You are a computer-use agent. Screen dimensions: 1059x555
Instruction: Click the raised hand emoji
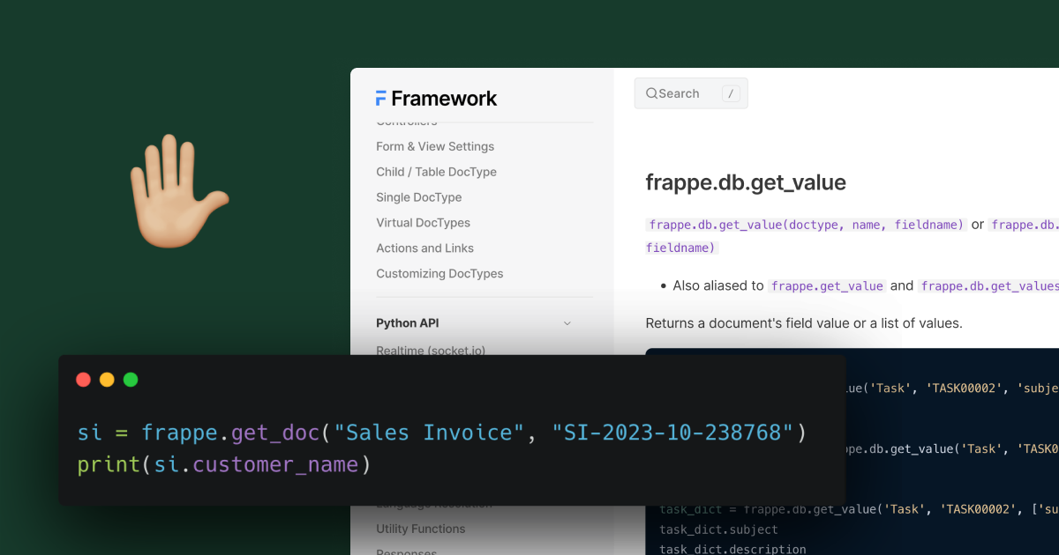(x=176, y=189)
